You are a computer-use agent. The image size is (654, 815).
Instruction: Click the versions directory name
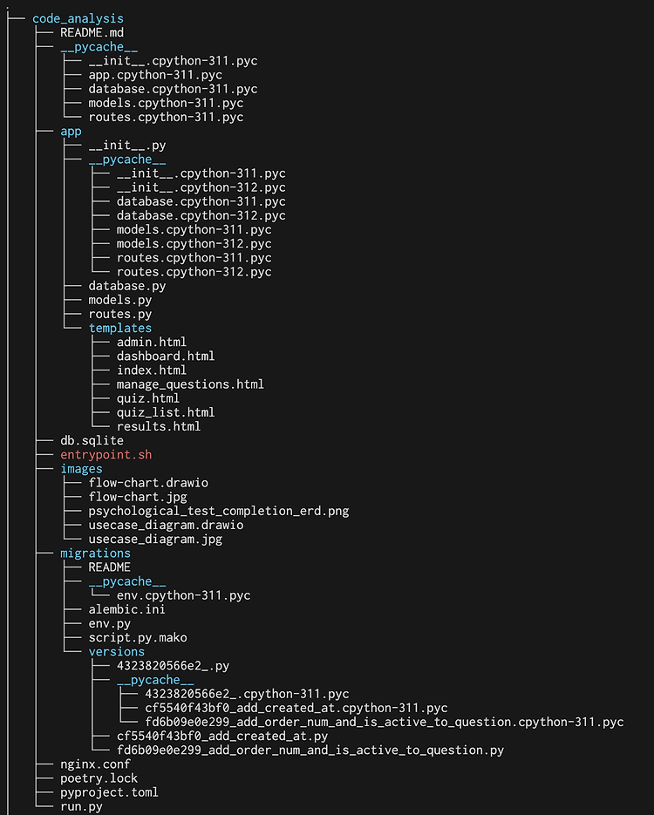pos(116,651)
